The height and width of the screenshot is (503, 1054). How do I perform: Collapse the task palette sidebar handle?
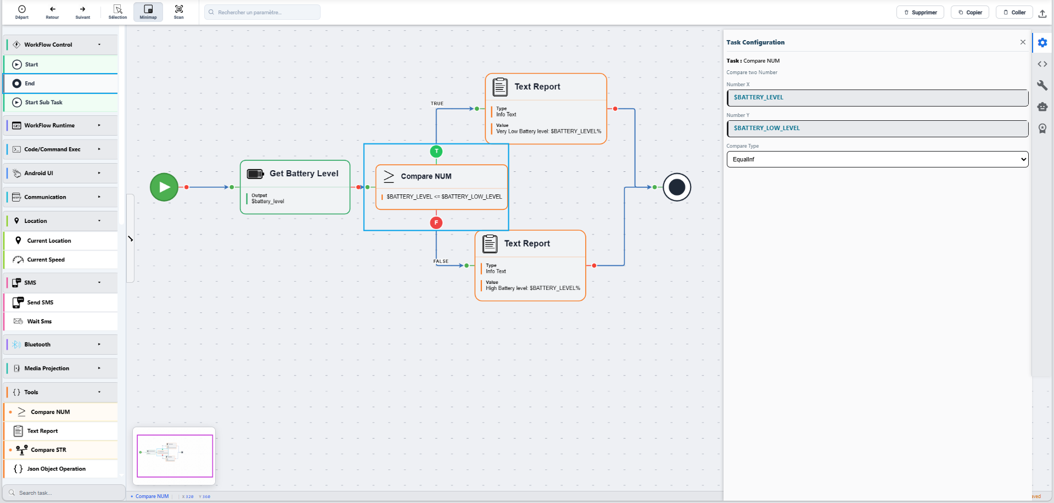pyautogui.click(x=130, y=238)
